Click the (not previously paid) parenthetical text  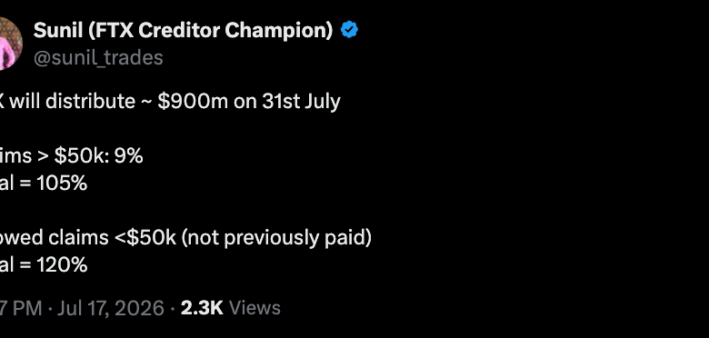(276, 238)
